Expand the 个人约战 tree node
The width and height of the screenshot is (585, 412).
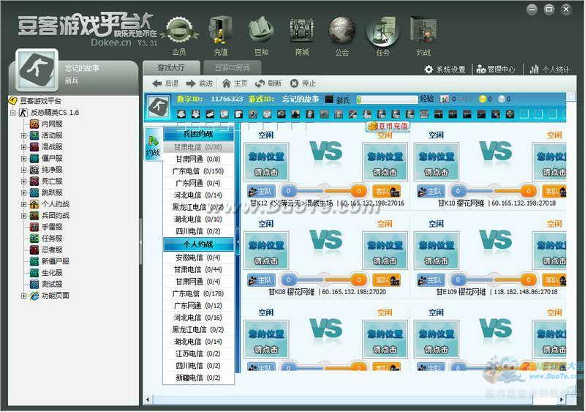24,204
